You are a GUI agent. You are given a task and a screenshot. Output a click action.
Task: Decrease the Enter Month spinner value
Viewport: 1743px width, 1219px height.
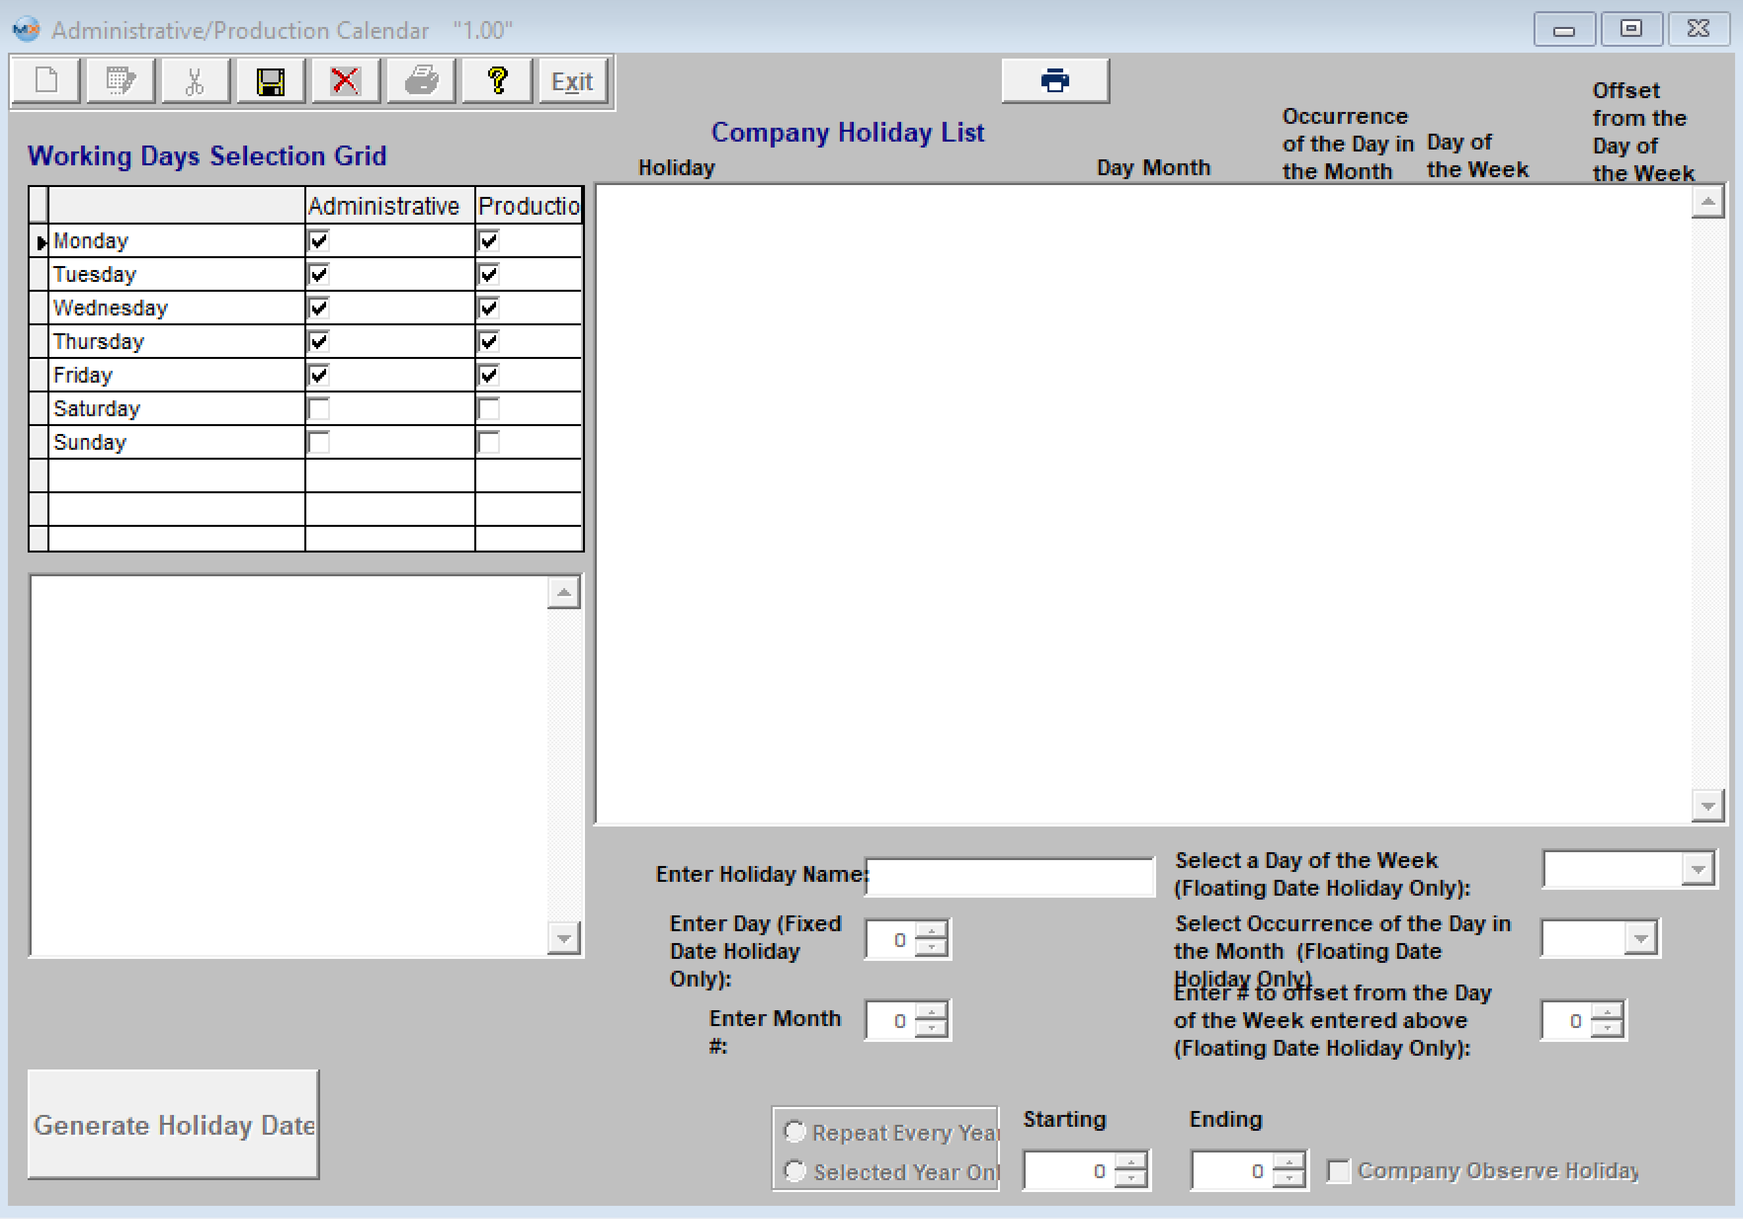point(931,1029)
